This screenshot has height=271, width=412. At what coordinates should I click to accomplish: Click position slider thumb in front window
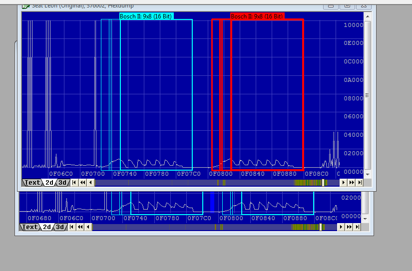coord(323,183)
